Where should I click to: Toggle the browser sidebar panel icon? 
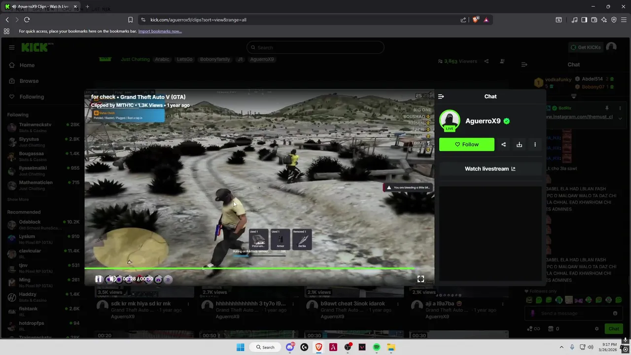tap(584, 20)
